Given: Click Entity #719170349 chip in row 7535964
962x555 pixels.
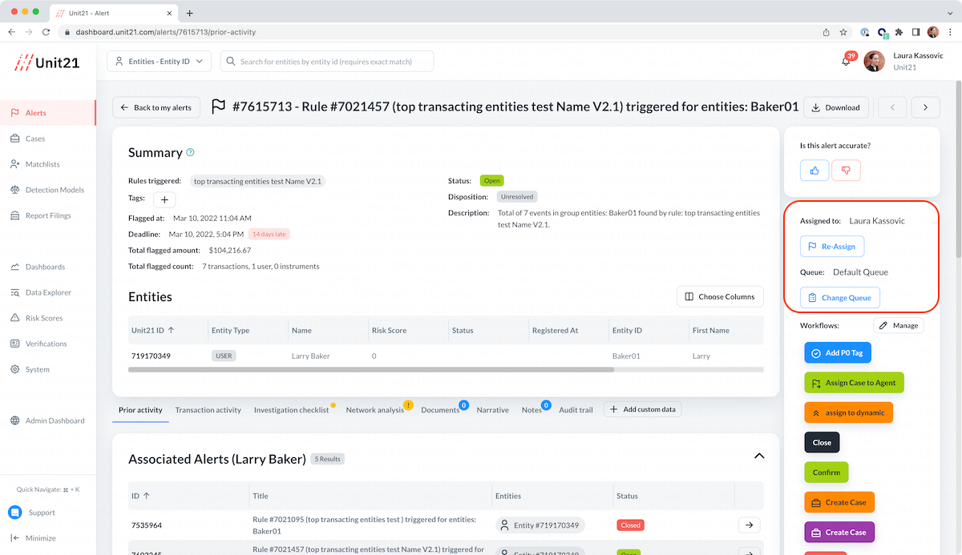Looking at the screenshot, I should [x=540, y=525].
